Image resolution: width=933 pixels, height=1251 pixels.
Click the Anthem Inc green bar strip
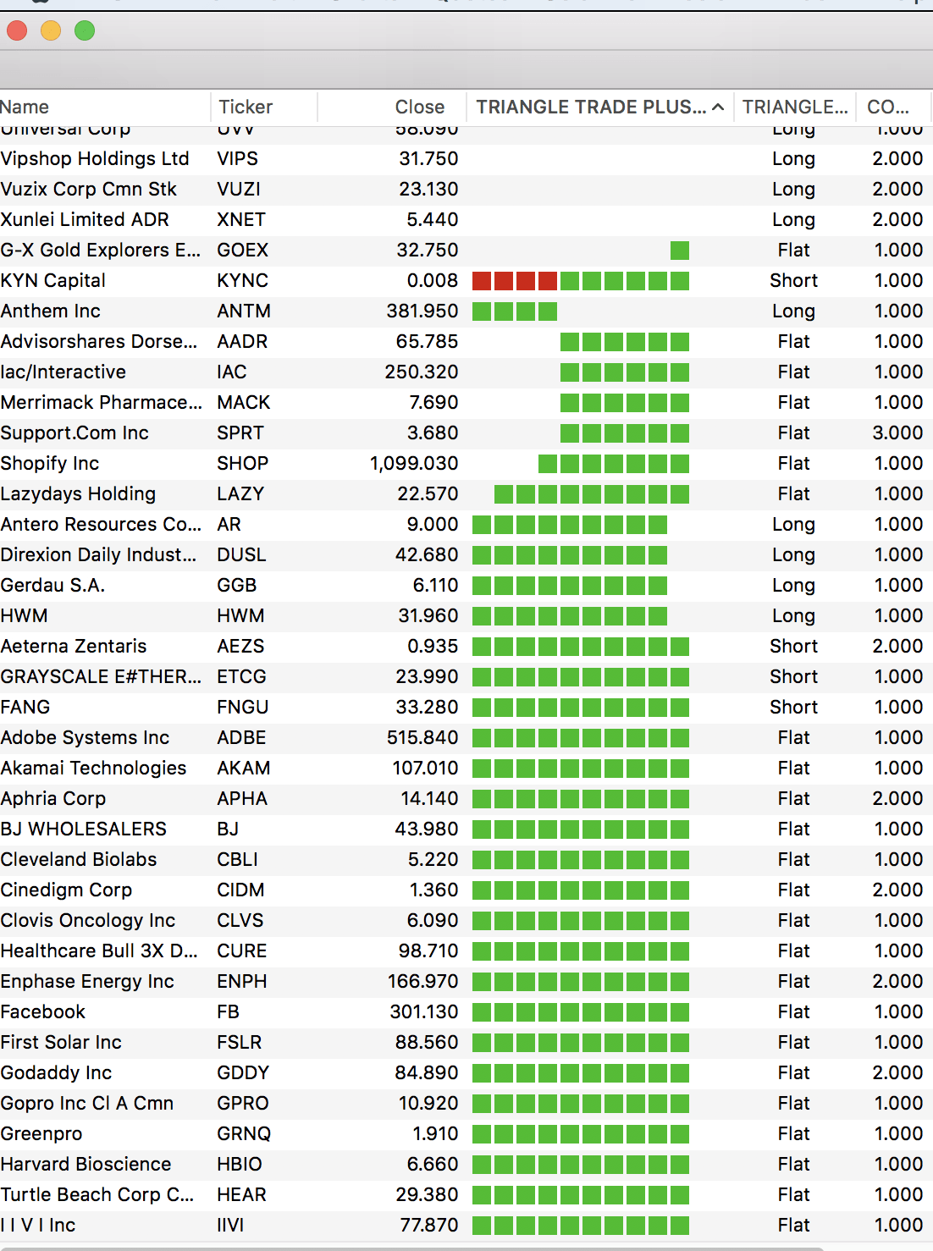515,311
